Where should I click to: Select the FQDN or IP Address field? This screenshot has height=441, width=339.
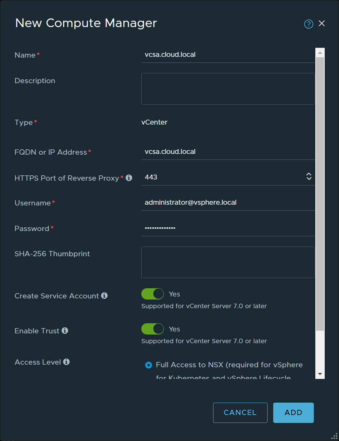click(x=225, y=152)
